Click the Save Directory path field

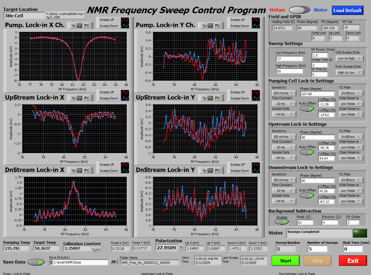[x=79, y=262]
